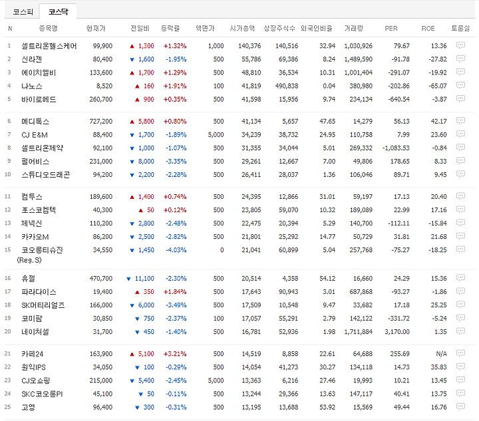
Task: Open CJ오쇼핑 stock link
Action: tap(35, 380)
